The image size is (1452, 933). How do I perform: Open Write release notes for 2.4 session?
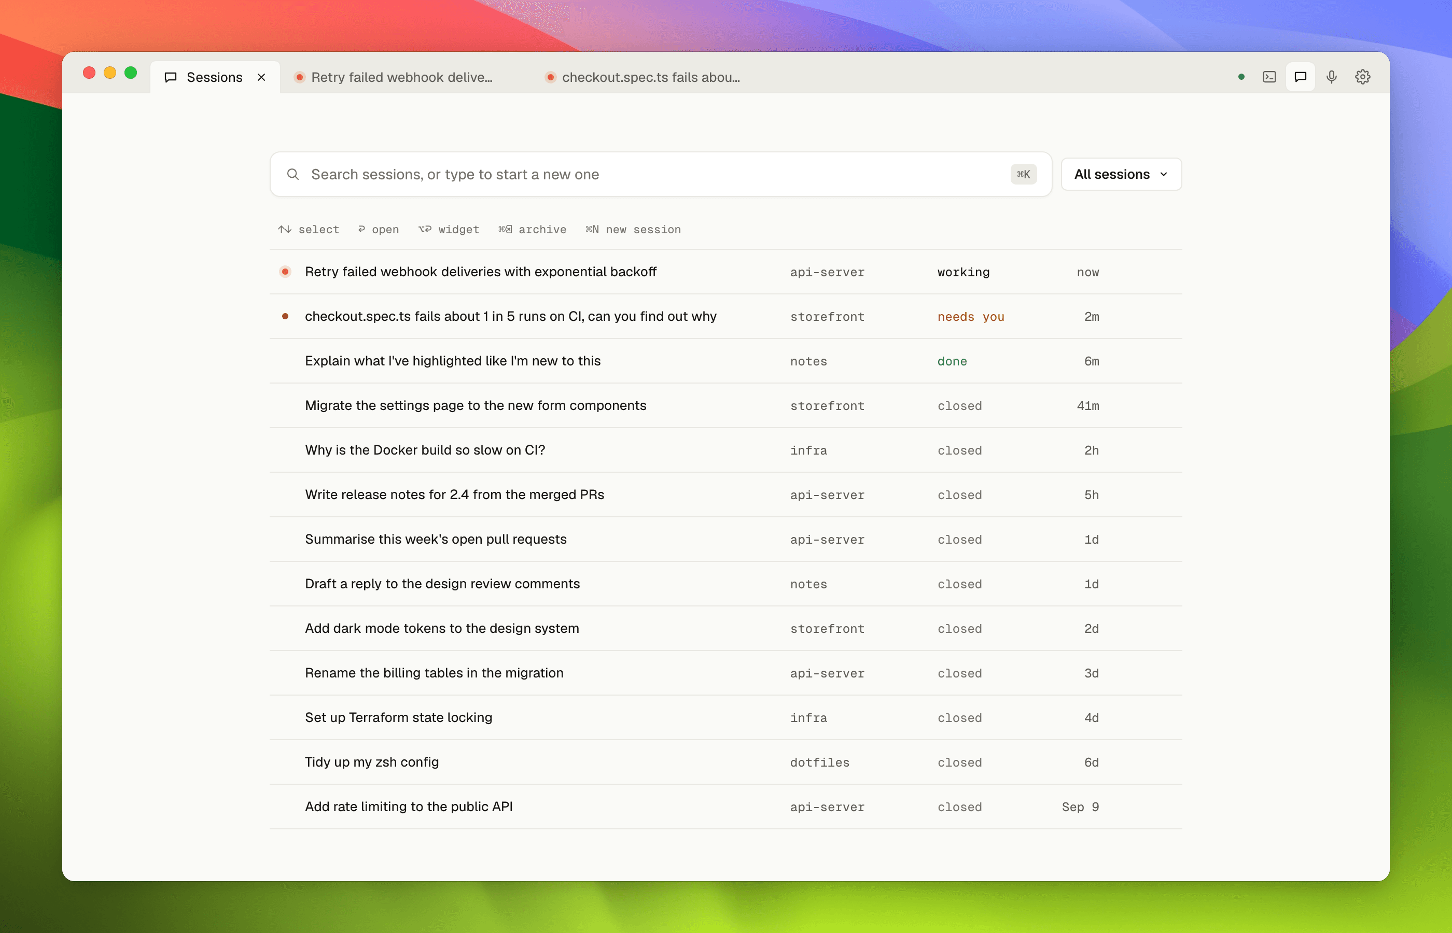[725, 495]
